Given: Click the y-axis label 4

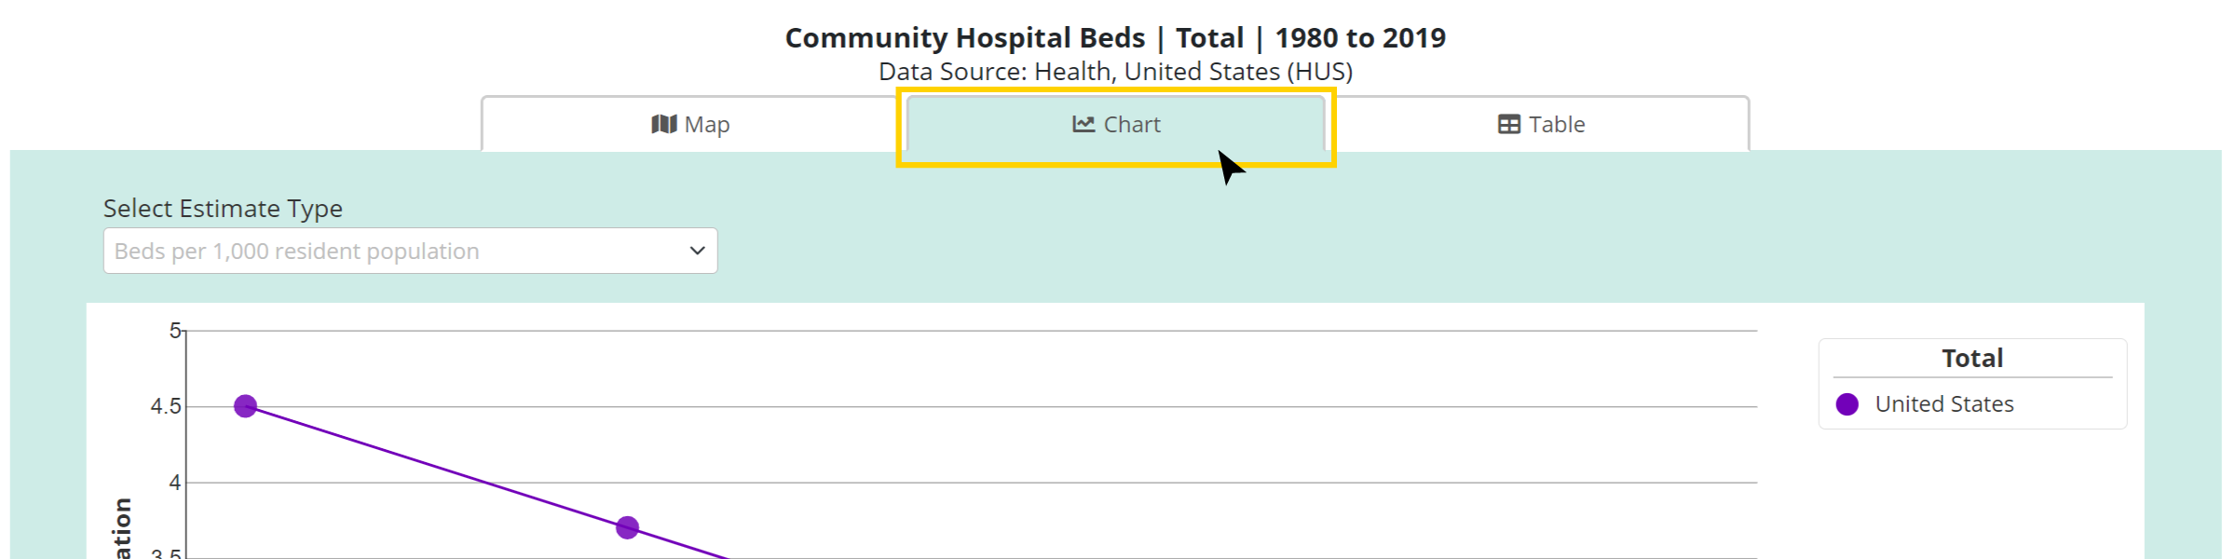Looking at the screenshot, I should [174, 483].
